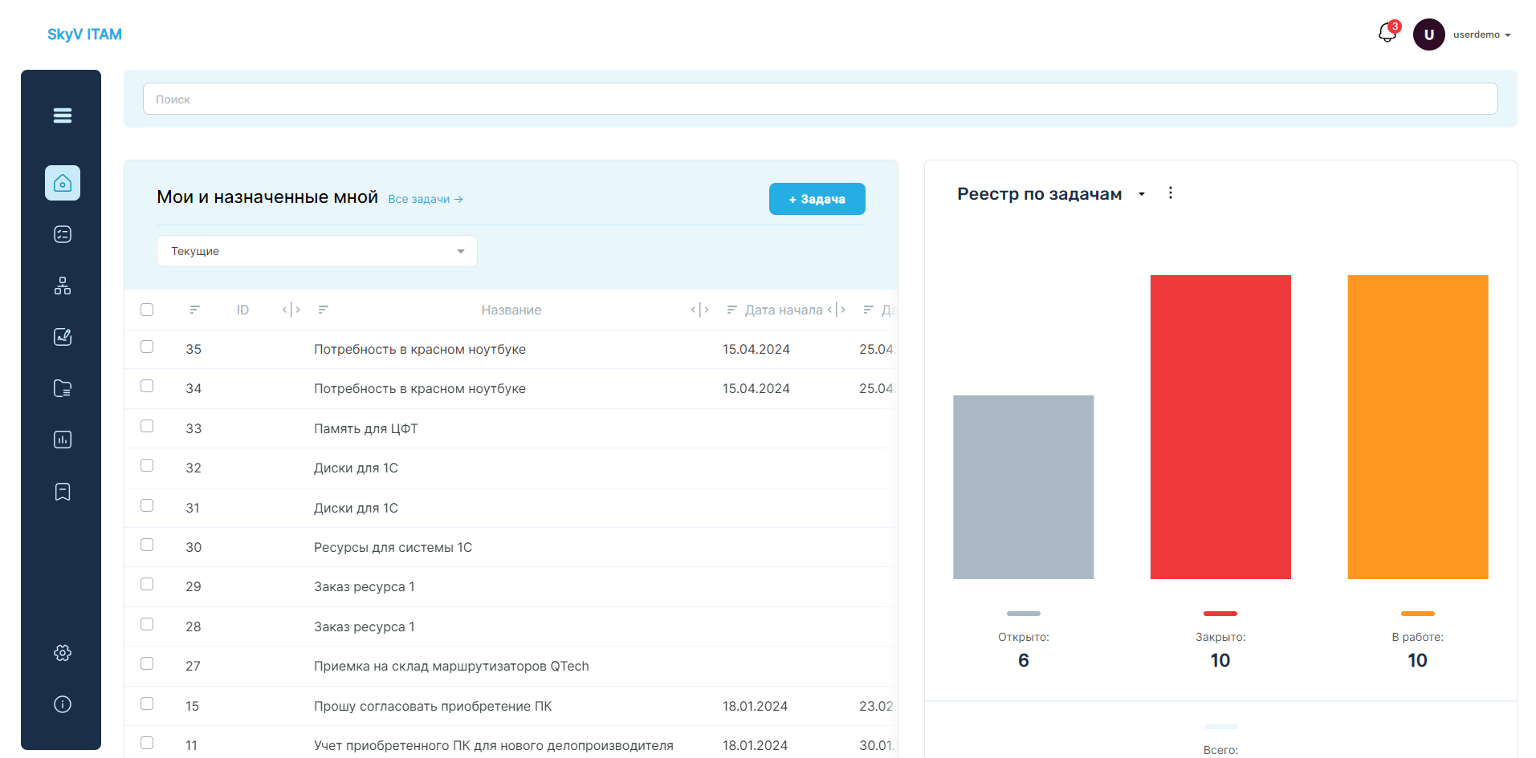Open the hierarchy structure icon in sidebar
This screenshot has width=1536, height=758.
pos(63,286)
